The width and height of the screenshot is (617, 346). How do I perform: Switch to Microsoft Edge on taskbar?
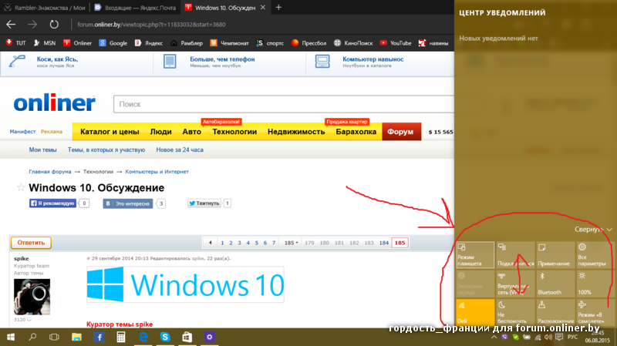[x=143, y=337]
